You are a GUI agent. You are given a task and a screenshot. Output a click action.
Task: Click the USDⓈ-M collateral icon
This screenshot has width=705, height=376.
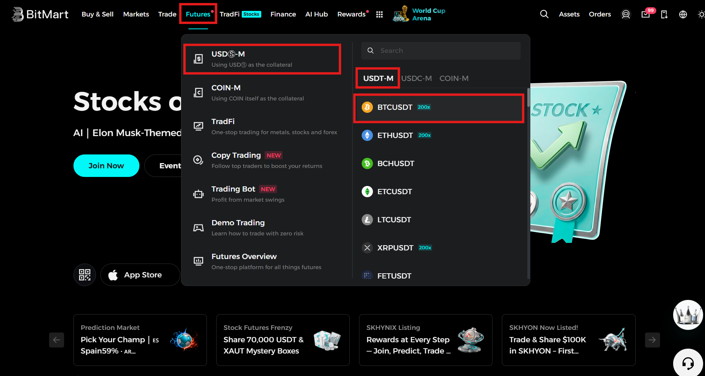(198, 59)
